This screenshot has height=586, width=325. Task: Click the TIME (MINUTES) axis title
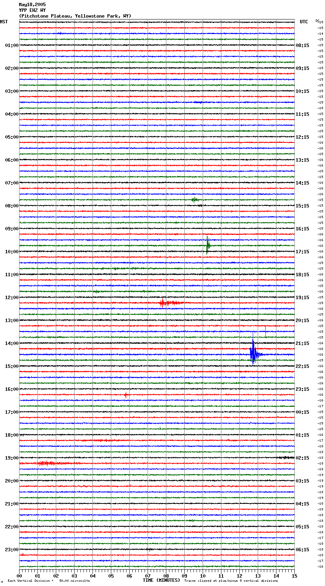click(x=161, y=580)
